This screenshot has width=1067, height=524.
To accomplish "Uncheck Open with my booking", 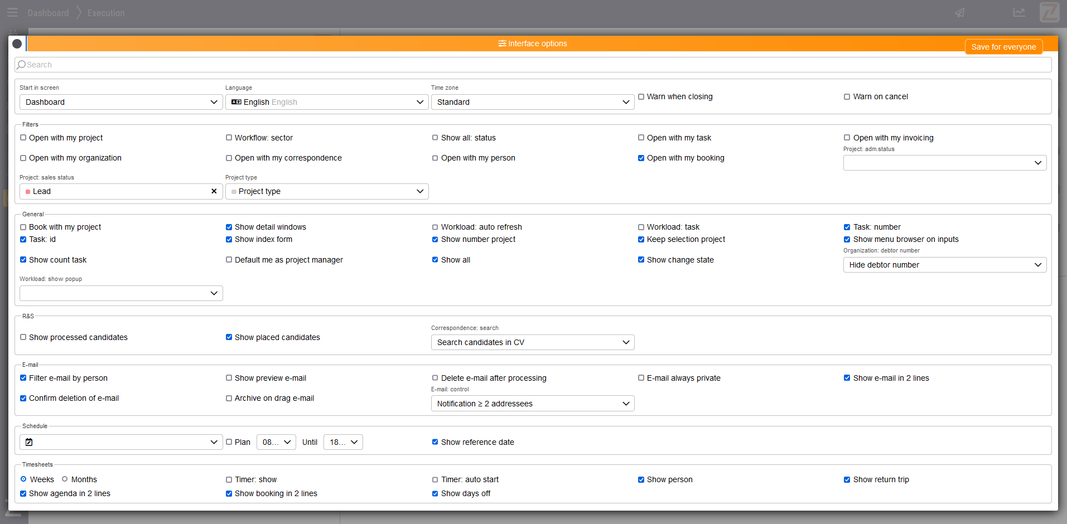I will (x=641, y=158).
